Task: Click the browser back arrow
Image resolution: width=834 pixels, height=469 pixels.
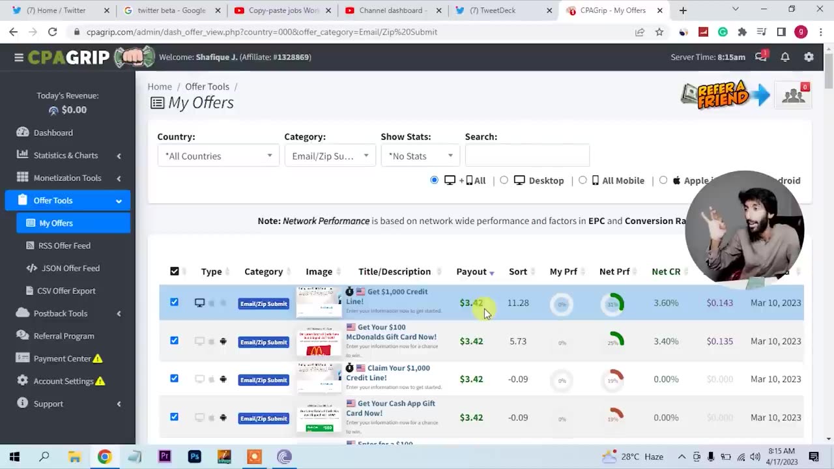Action: pos(14,32)
